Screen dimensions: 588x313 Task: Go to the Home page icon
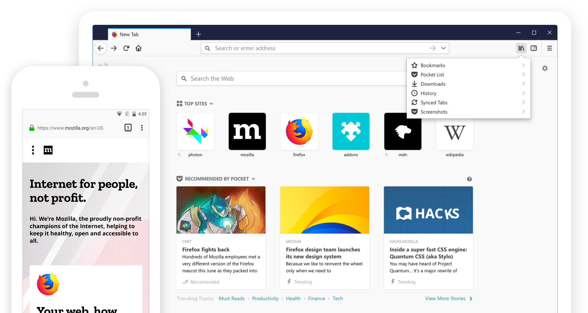tap(138, 48)
